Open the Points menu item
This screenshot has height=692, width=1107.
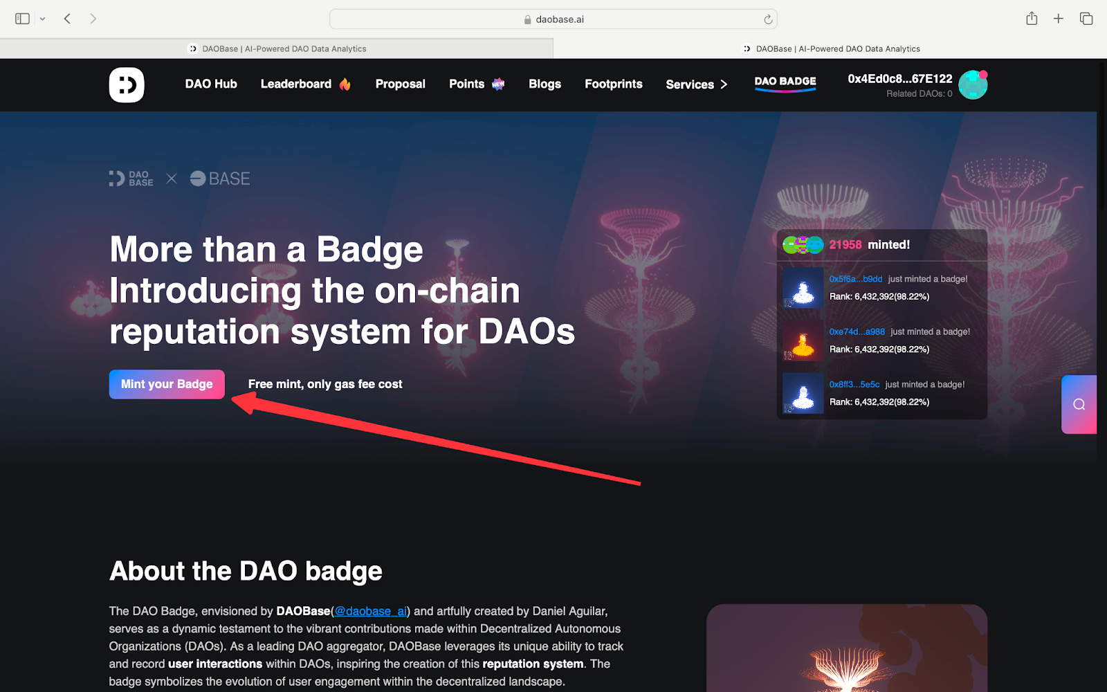pos(467,84)
